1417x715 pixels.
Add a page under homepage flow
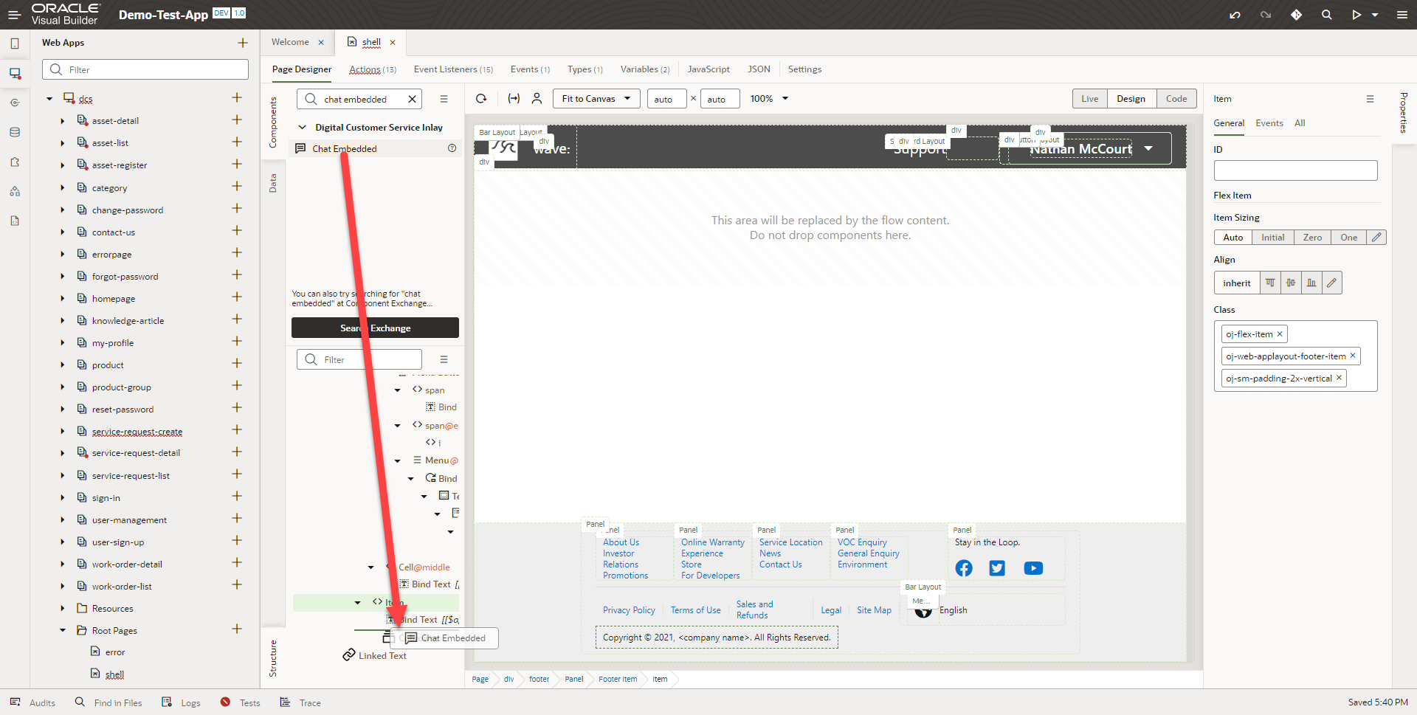tap(237, 297)
